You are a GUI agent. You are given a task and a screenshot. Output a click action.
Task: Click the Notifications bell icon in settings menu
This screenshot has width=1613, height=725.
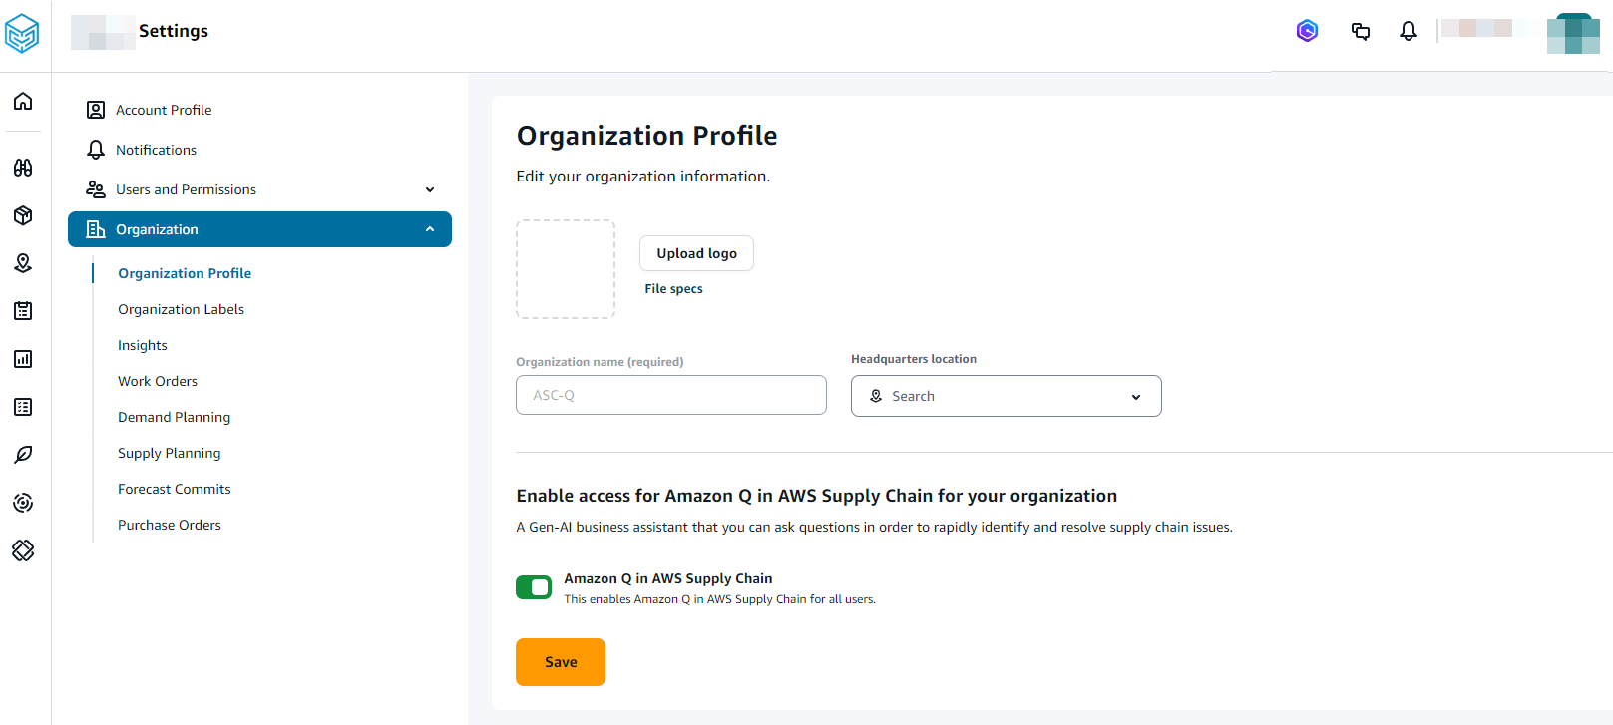coord(96,150)
